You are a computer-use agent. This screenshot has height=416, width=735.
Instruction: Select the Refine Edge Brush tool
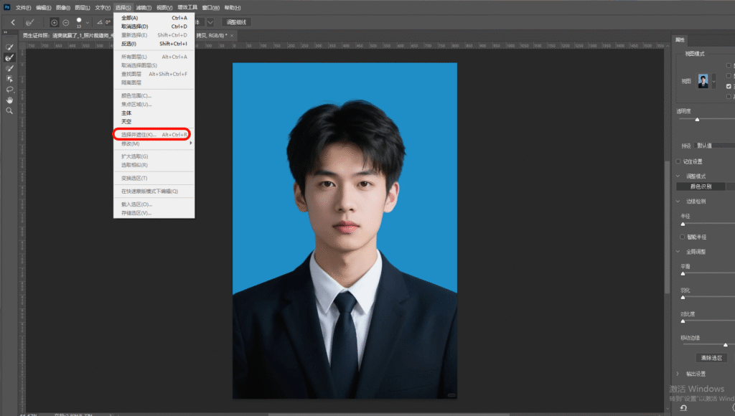(x=10, y=57)
